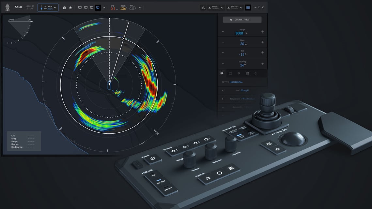372x209 pixels.
Task: Expand the display layout chevron
Action: tap(104, 7)
